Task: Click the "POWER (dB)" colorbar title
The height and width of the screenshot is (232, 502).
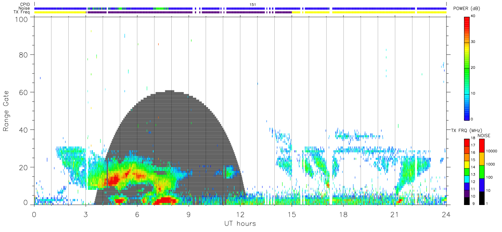Action: (466, 9)
